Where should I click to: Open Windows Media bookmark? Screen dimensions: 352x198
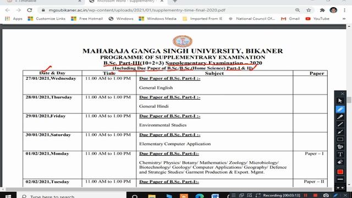(x=158, y=19)
